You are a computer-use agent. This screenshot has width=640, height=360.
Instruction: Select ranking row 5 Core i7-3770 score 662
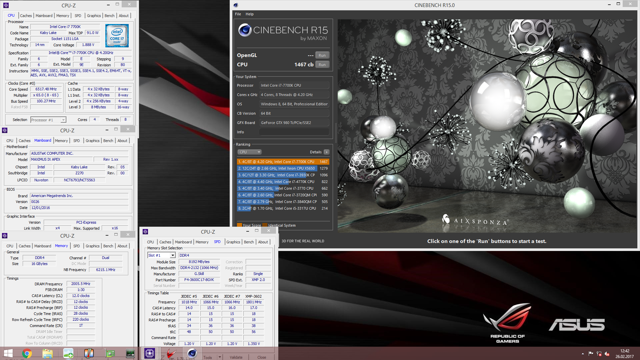[x=283, y=188]
